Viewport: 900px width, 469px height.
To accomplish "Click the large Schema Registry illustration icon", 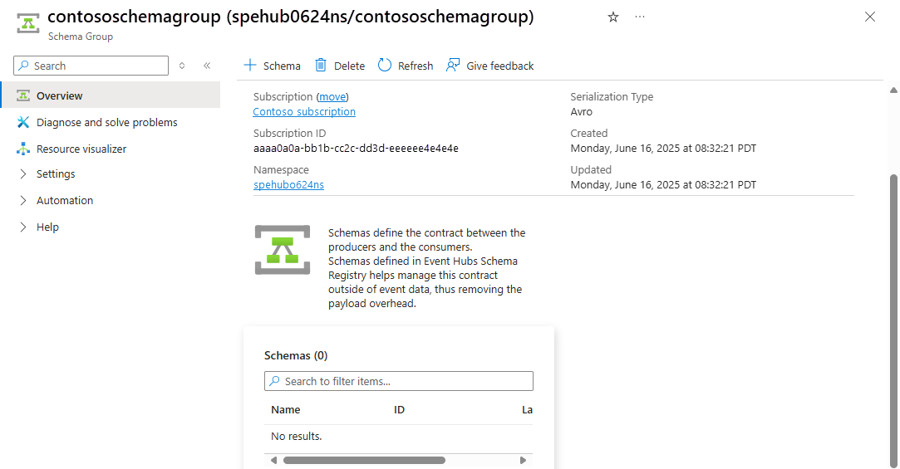I will 283,250.
